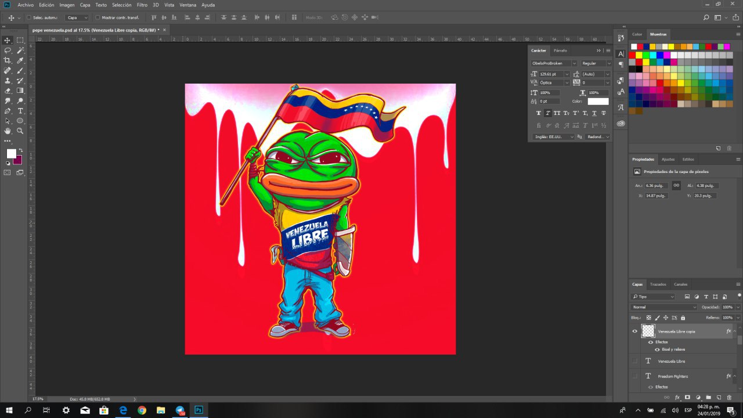Select the Magic Wand tool
The height and width of the screenshot is (418, 743).
20,51
